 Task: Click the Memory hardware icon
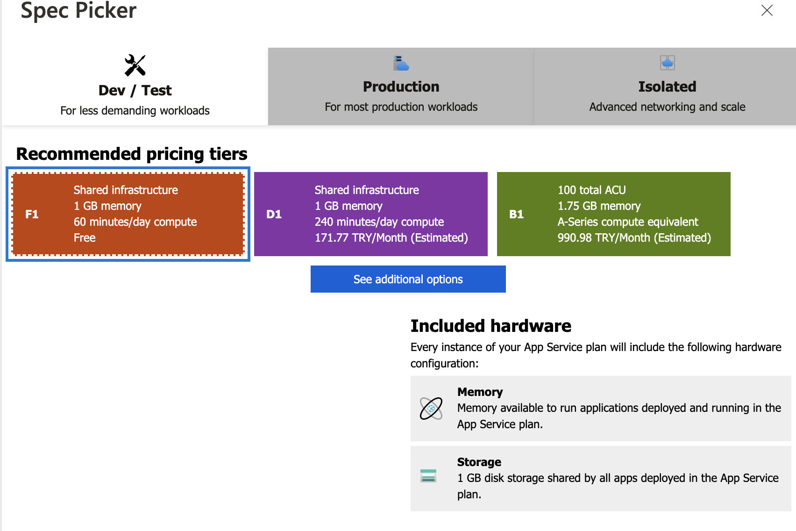(431, 409)
